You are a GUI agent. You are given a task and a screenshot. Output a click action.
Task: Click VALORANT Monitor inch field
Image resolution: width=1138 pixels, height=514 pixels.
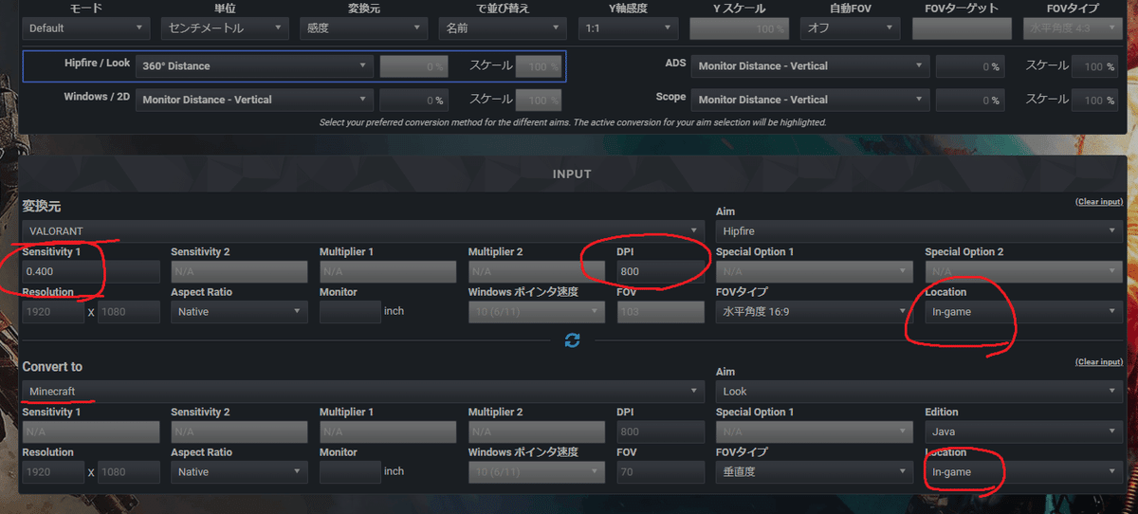click(x=350, y=311)
